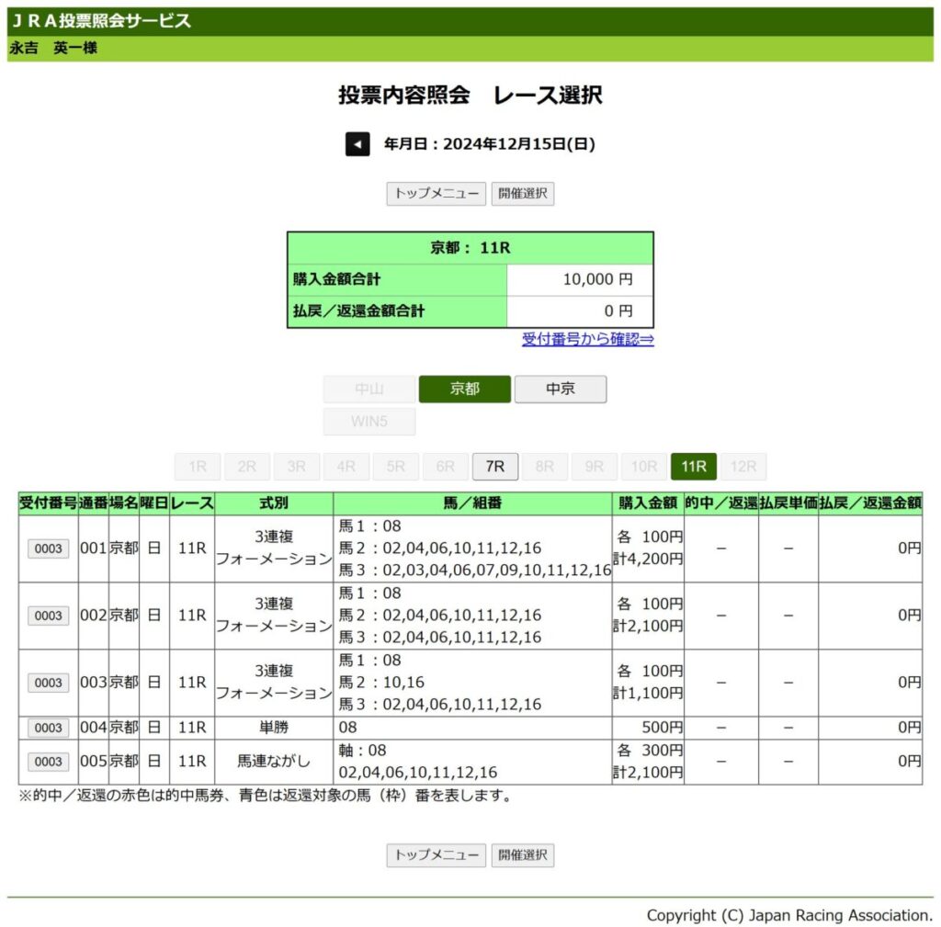
Task: Click the 京都: 11R summary header
Action: pyautogui.click(x=470, y=248)
